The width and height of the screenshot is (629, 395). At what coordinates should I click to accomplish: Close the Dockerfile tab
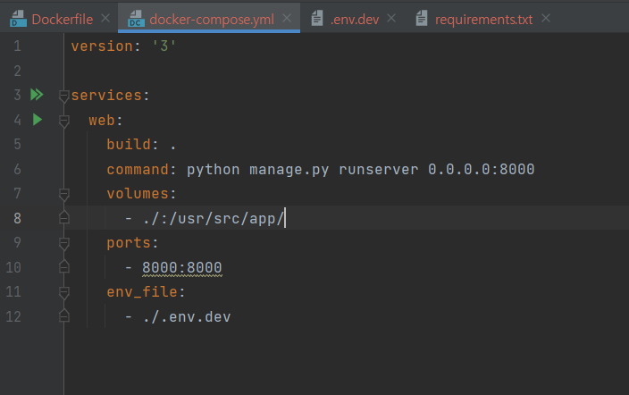point(105,18)
